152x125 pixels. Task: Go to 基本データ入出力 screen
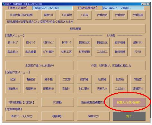click(x=22, y=116)
